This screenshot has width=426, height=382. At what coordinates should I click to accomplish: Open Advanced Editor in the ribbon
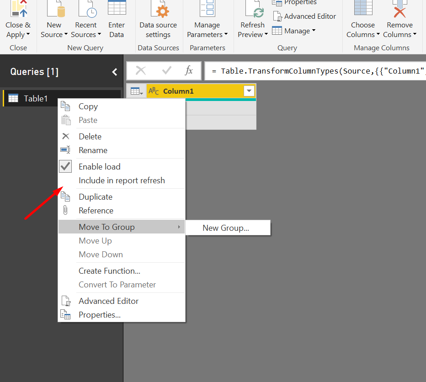point(304,16)
